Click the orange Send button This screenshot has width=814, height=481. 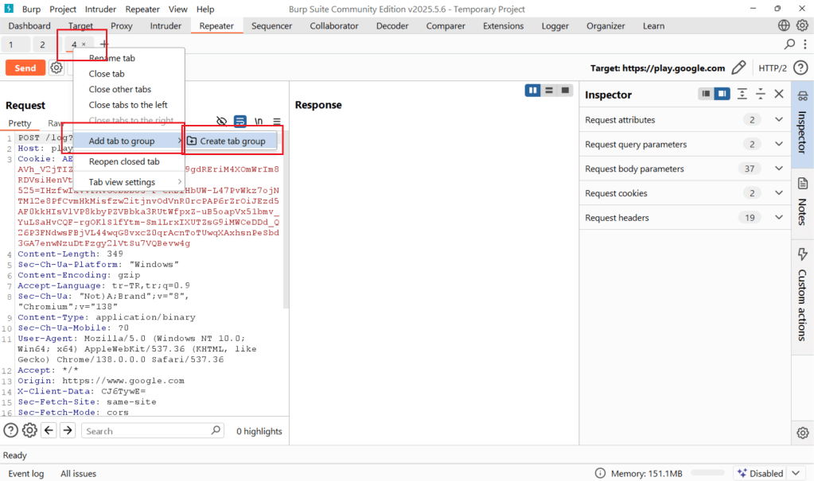25,68
